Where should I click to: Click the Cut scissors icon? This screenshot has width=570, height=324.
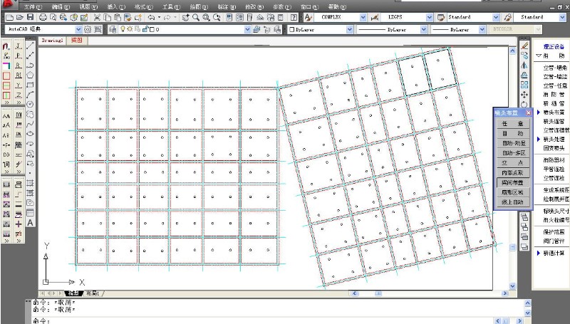point(97,17)
